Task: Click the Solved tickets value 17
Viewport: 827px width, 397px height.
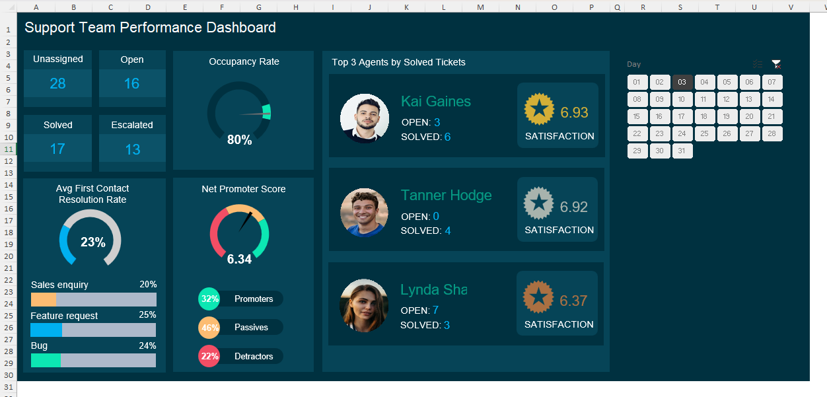Action: (57, 149)
